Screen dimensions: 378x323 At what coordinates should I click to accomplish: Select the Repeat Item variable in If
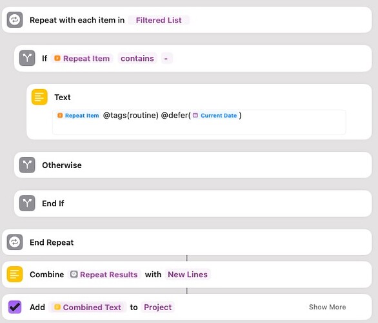82,58
